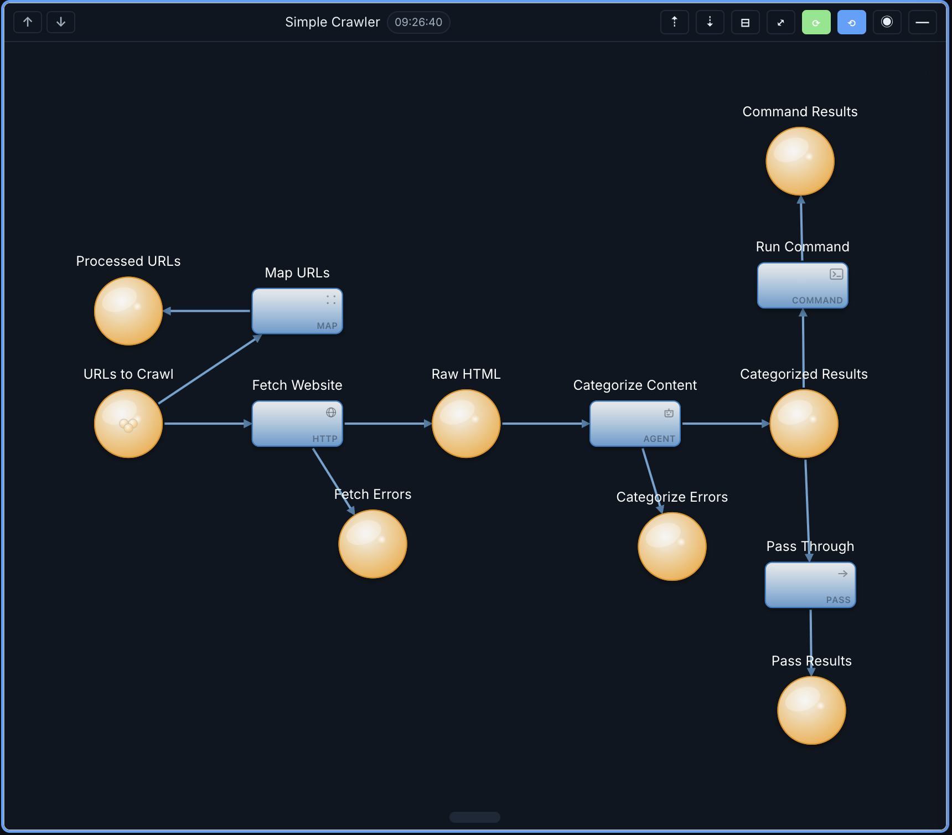952x835 pixels.
Task: Click the 09:26:40 timestamp badge
Action: [x=418, y=22]
